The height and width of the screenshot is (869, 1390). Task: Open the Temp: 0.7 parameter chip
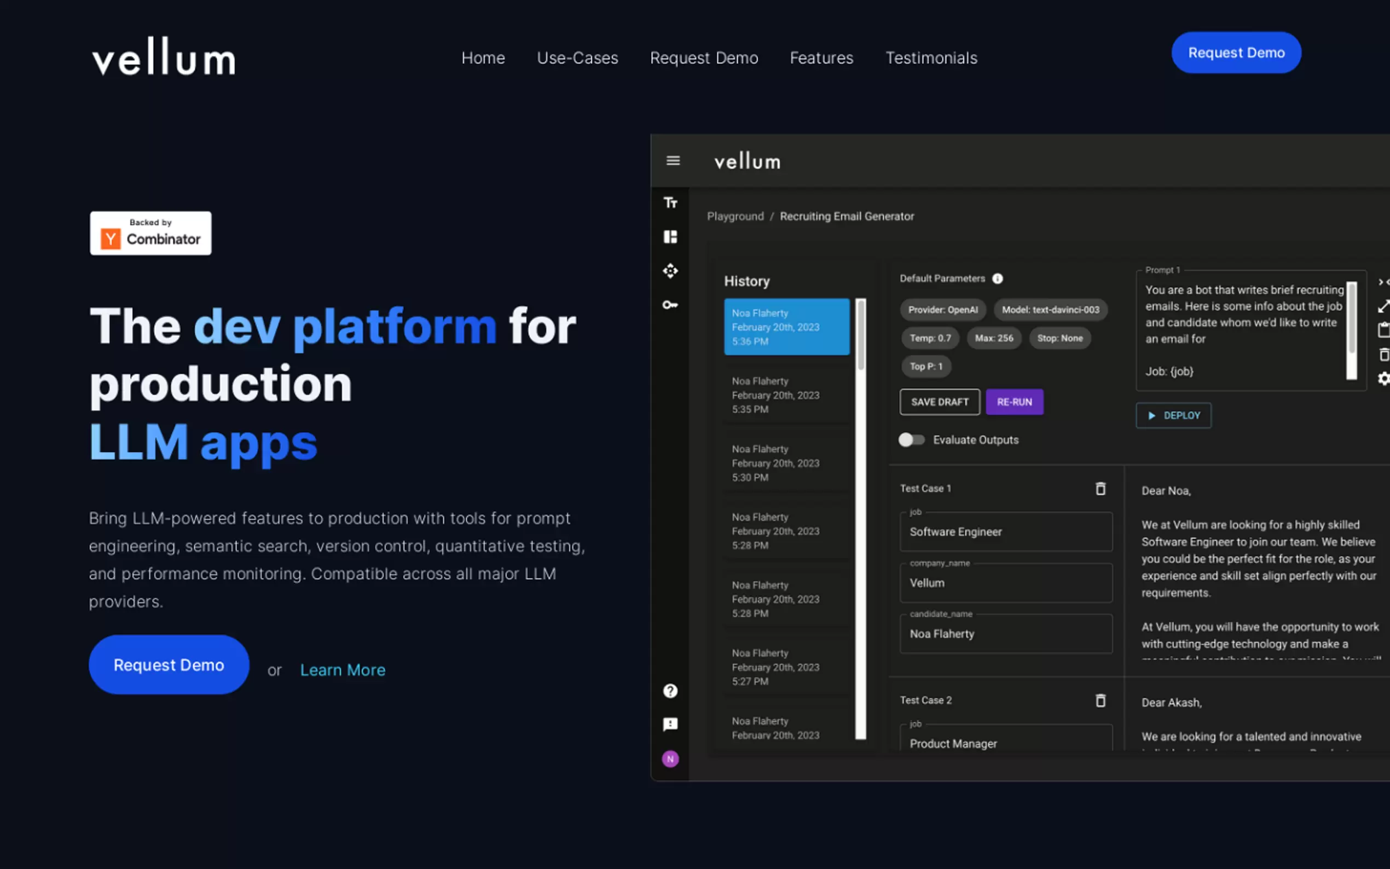pyautogui.click(x=930, y=338)
